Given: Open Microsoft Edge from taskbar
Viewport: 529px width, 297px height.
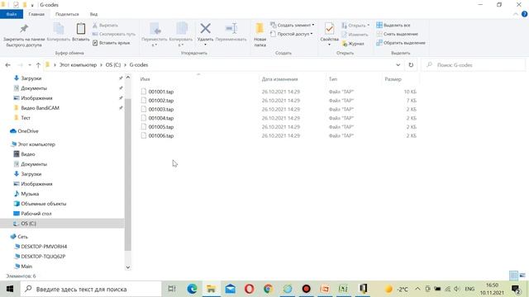Looking at the screenshot, I should pyautogui.click(x=192, y=289).
